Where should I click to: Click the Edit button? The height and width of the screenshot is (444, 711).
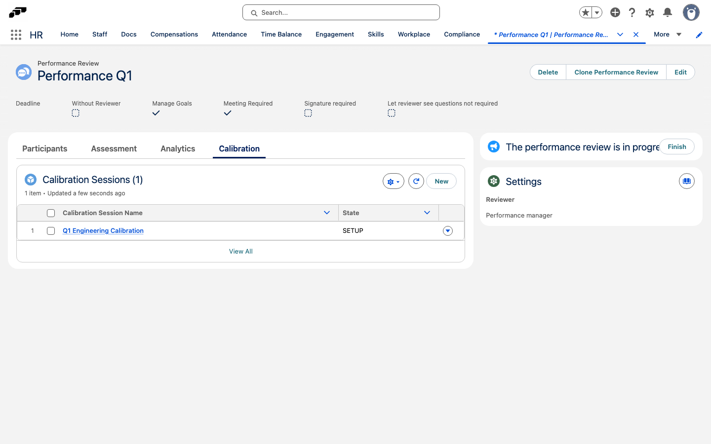[681, 72]
